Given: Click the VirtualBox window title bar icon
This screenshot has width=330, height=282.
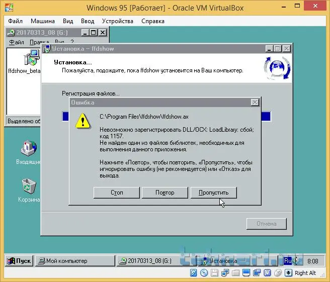Looking at the screenshot, I should pos(9,8).
